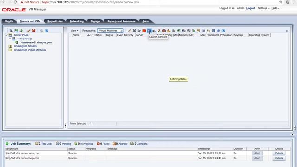Screen dimensions: 297x167
Task: Switch to the Storage tab
Action: pos(95,21)
